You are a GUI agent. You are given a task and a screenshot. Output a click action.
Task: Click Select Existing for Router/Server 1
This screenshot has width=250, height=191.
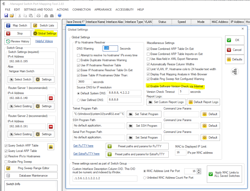click(21, 106)
